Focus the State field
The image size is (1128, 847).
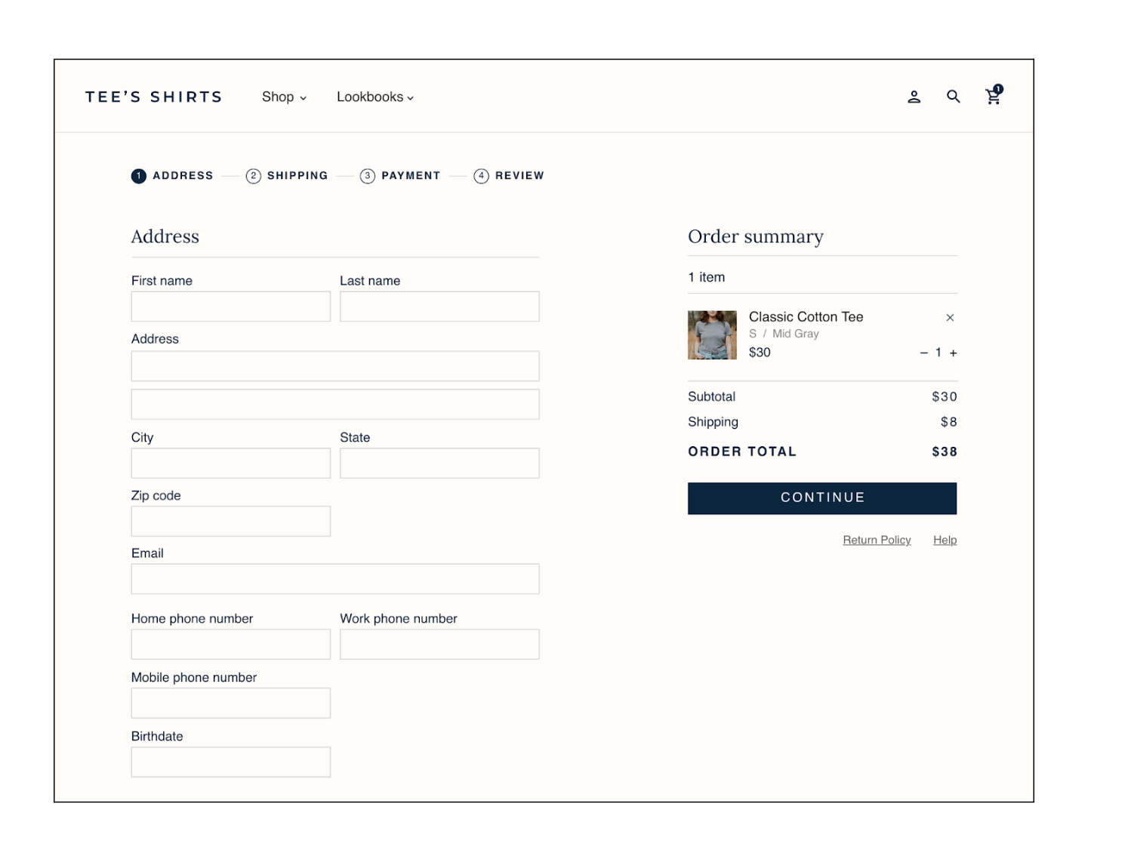coord(439,463)
